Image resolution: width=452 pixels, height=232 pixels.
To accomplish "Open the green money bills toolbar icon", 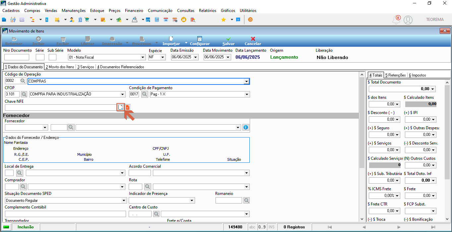I will click(x=119, y=20).
